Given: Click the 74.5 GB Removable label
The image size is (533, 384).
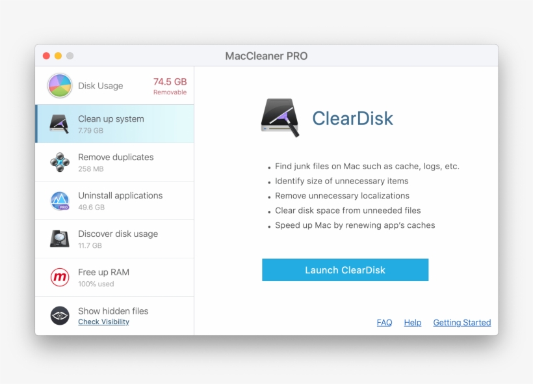Looking at the screenshot, I should click(170, 86).
